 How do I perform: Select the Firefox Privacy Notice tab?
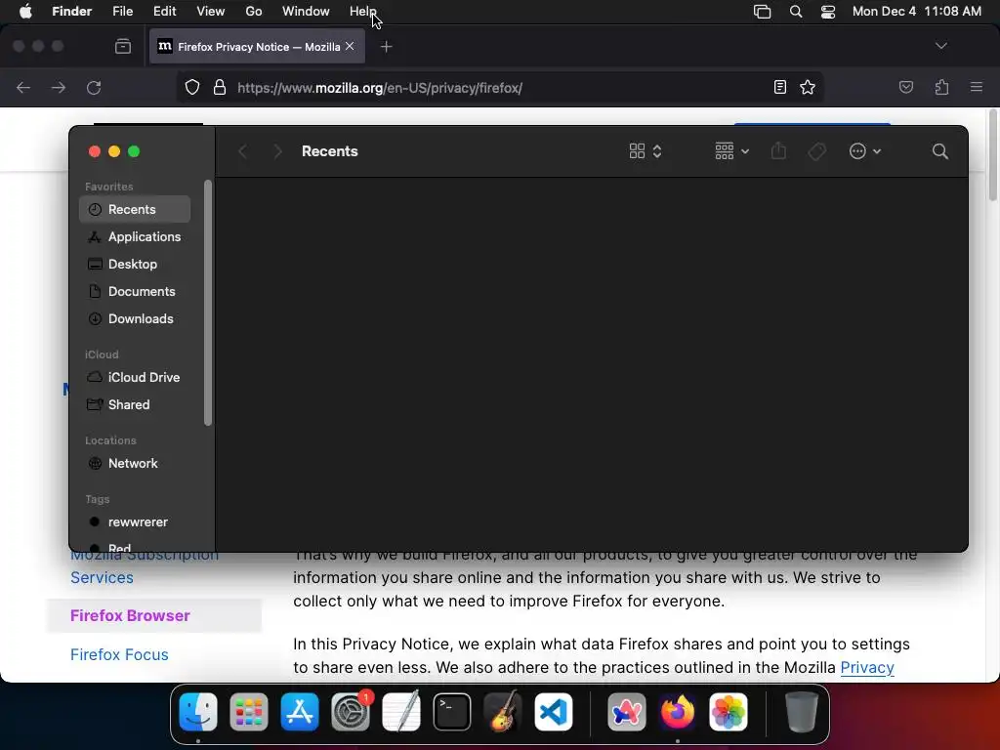click(257, 47)
